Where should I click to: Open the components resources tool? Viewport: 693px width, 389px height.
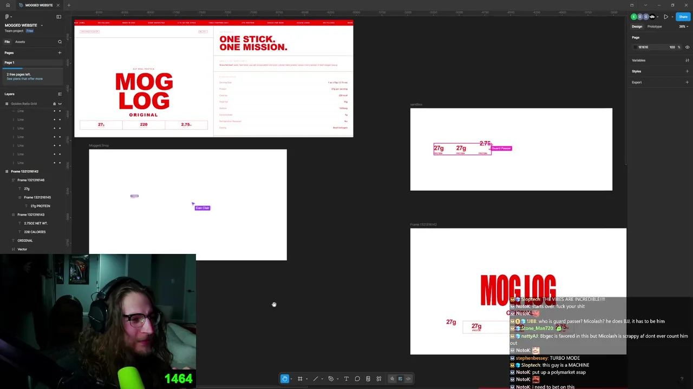click(x=379, y=379)
